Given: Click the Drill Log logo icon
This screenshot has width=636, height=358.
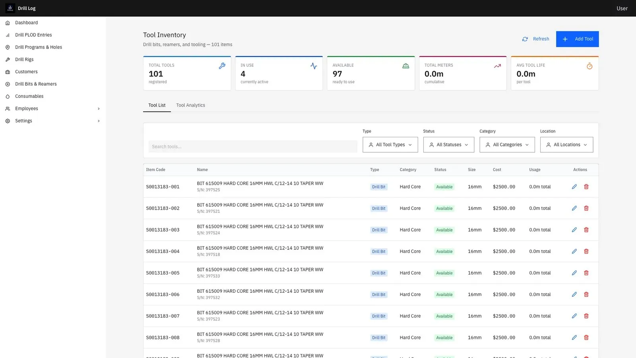Looking at the screenshot, I should 10,8.
